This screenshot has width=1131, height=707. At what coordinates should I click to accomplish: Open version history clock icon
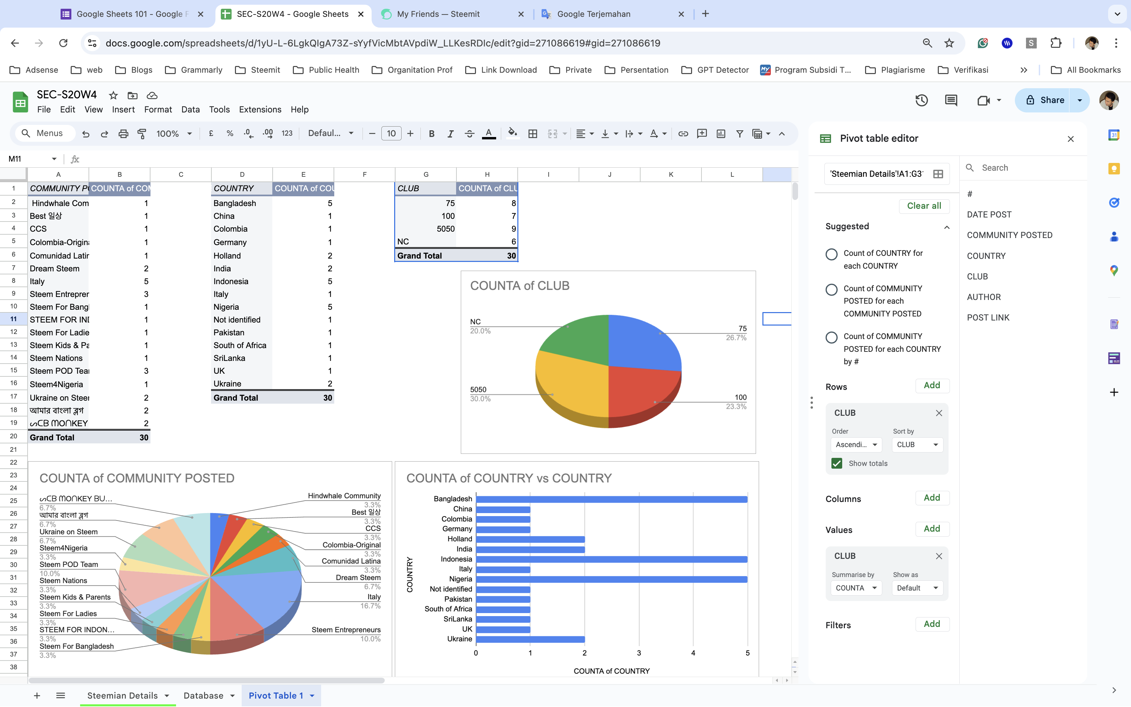[x=921, y=100]
